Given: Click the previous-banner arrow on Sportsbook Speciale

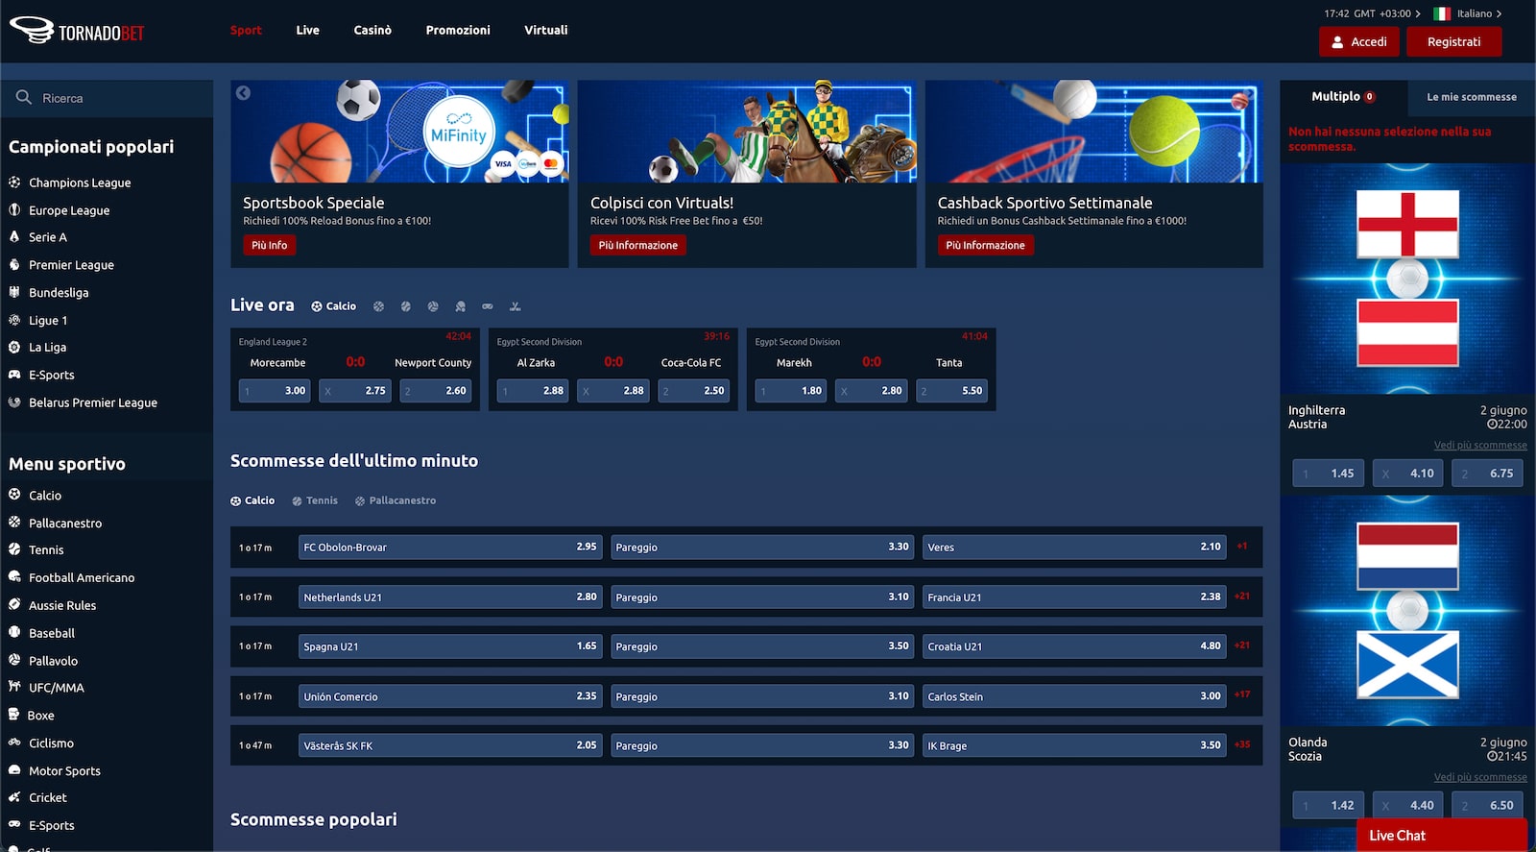Looking at the screenshot, I should [244, 93].
